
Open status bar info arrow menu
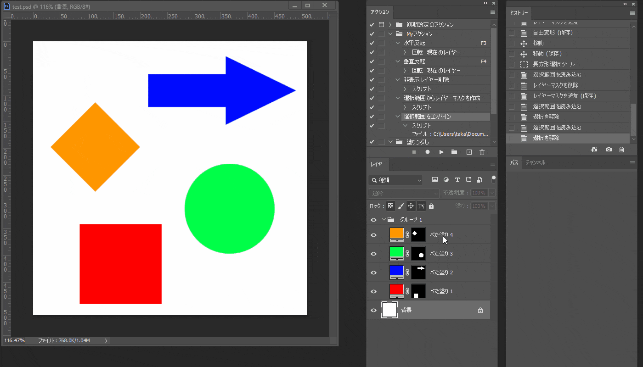point(106,341)
